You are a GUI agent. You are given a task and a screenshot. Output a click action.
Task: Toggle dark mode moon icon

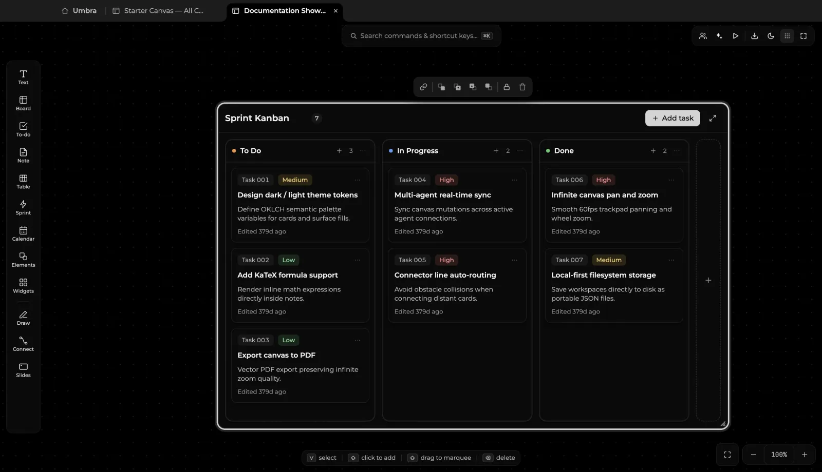coord(771,36)
